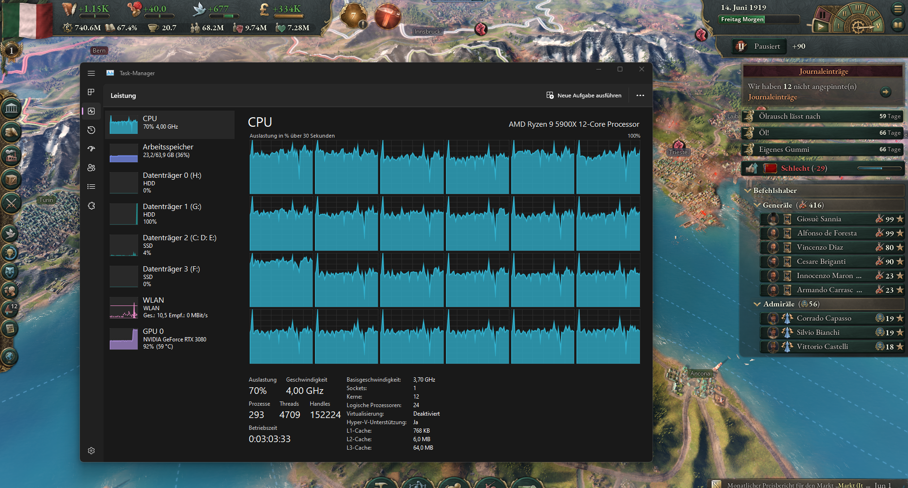
Task: Open the three-dot more options menu
Action: (640, 96)
